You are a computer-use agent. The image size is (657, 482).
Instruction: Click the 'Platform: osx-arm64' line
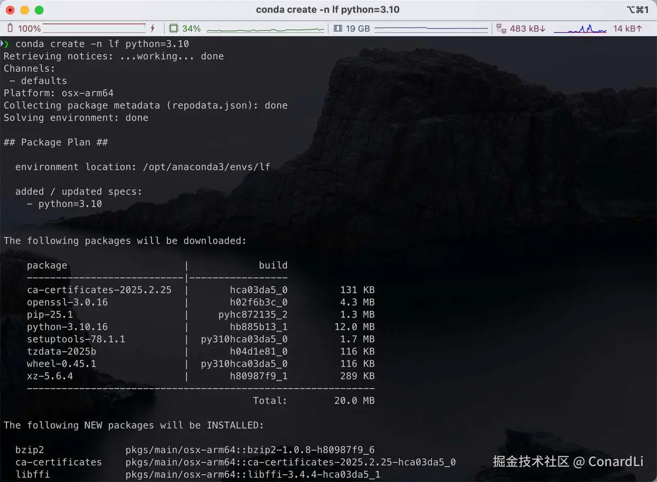59,93
